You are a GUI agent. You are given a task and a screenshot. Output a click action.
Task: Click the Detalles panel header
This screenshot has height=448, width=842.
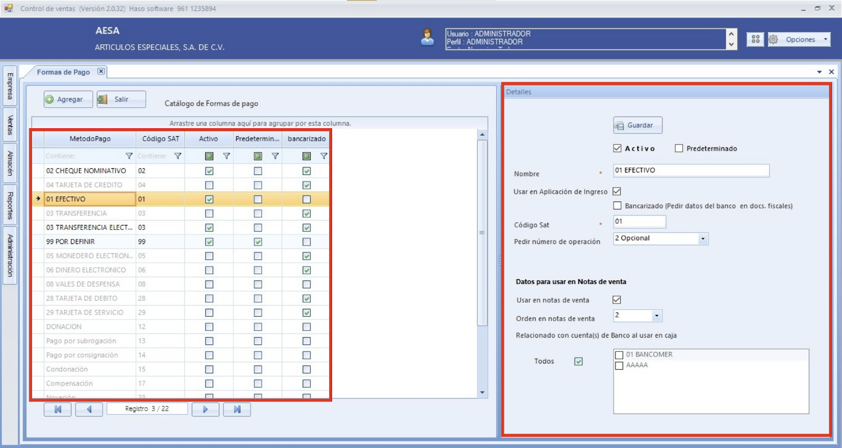click(667, 92)
